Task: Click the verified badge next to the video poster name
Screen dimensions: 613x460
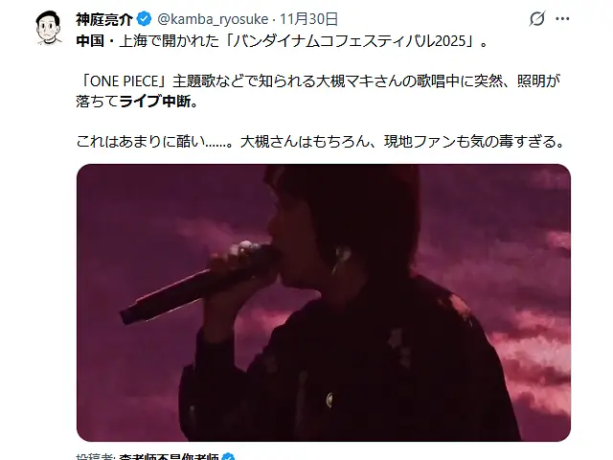Action: pyautogui.click(x=228, y=458)
